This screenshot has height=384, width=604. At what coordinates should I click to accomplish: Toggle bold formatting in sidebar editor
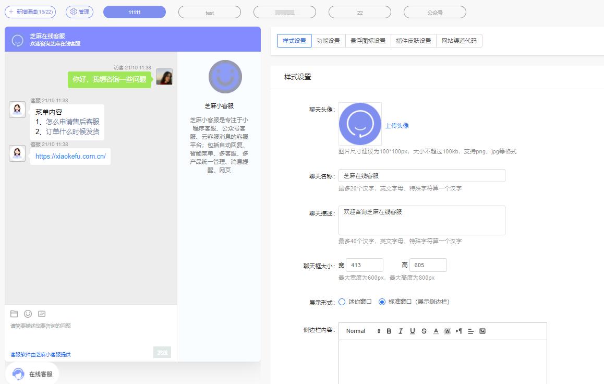point(389,331)
